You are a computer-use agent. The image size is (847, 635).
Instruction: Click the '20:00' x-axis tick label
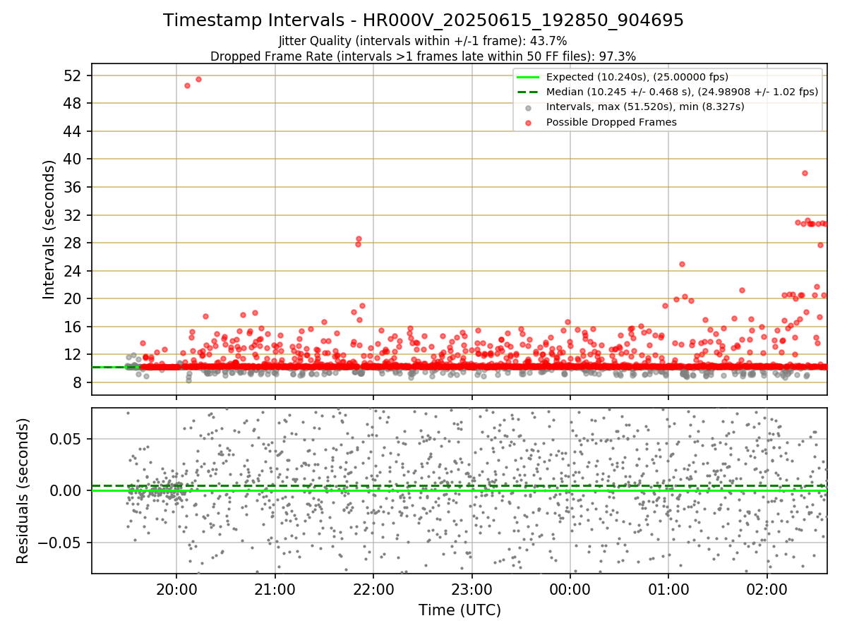click(176, 589)
